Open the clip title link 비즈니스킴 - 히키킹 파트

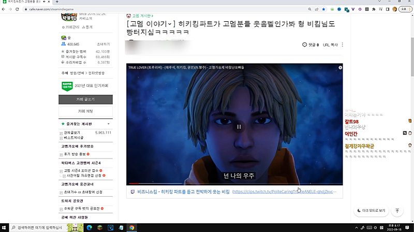[x=183, y=192]
